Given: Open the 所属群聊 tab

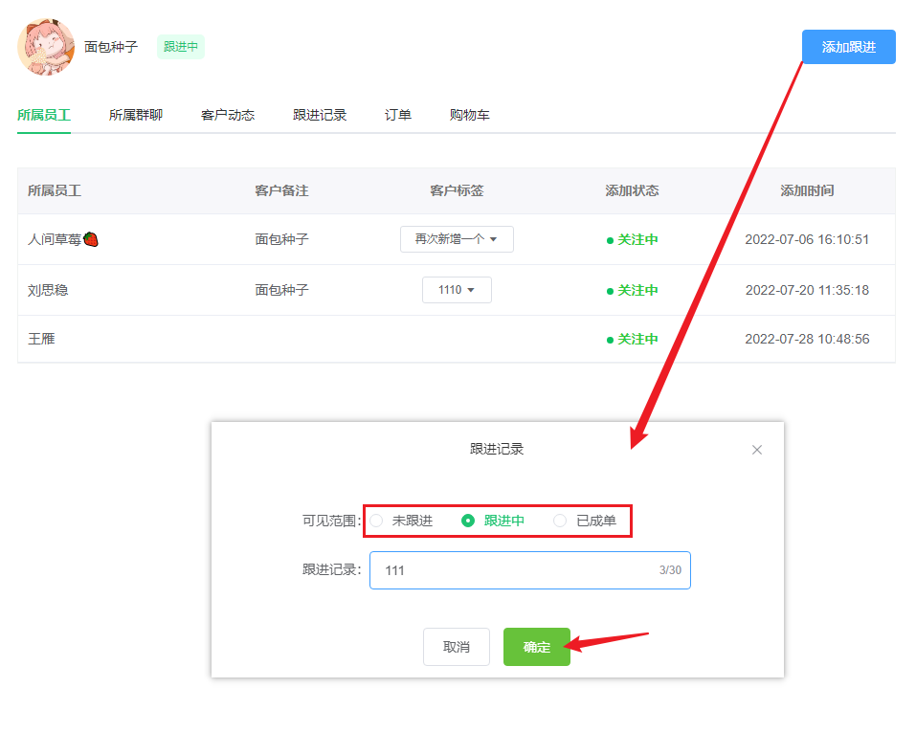Looking at the screenshot, I should 136,114.
